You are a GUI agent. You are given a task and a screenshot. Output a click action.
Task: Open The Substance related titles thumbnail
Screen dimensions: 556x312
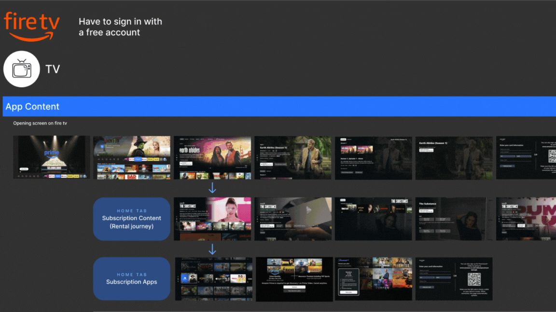[x=374, y=219]
